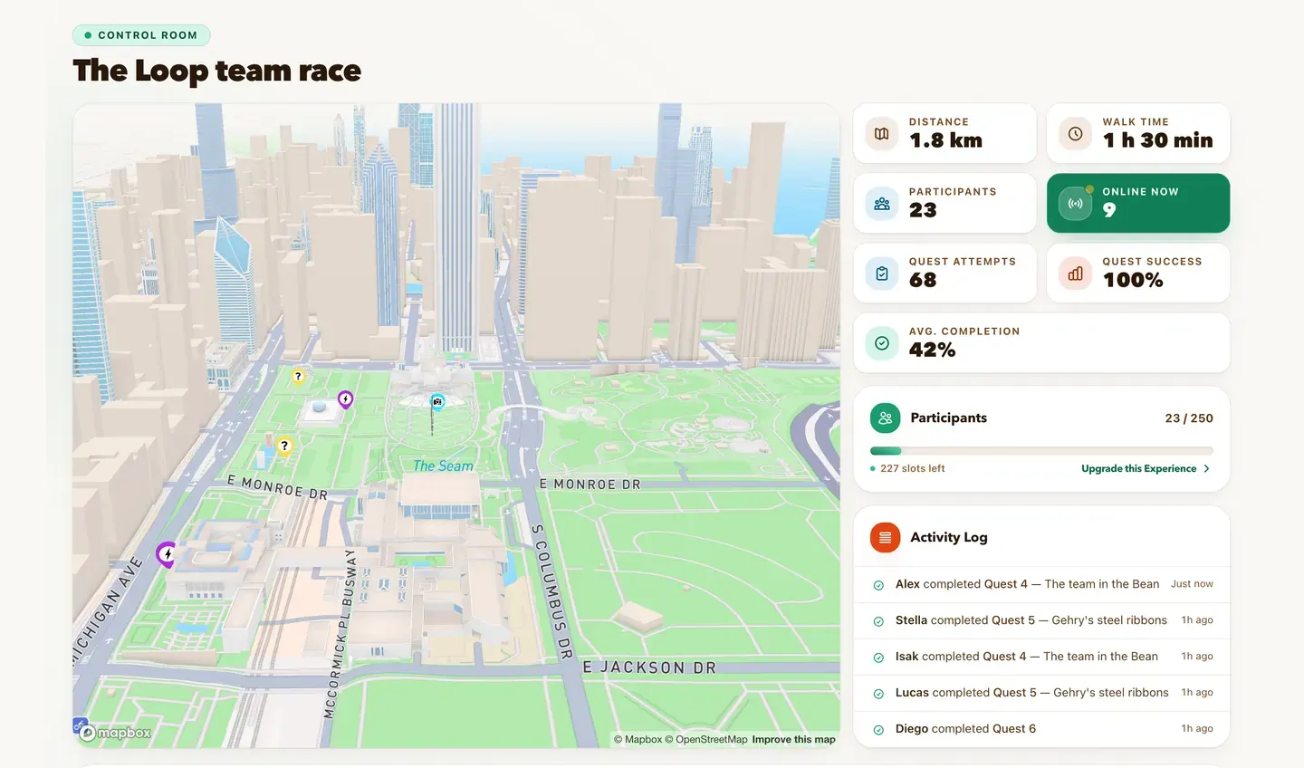Click the Avg. Completion checkmark icon
Image resolution: width=1304 pixels, height=768 pixels.
(x=882, y=343)
